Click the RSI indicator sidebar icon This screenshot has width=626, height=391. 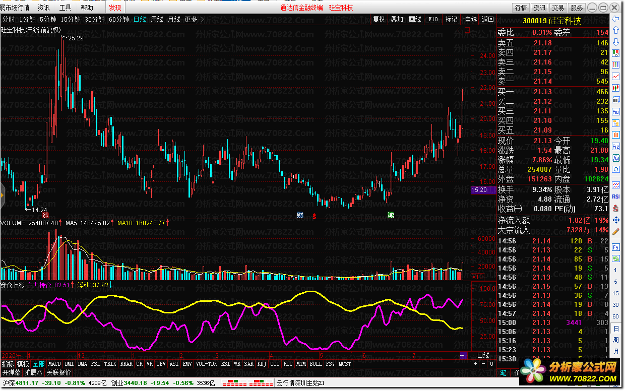(x=615, y=197)
